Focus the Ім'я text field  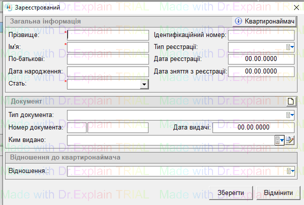point(108,47)
